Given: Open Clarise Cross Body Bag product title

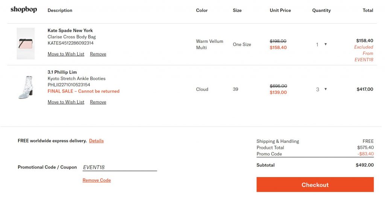Looking at the screenshot, I should [x=71, y=37].
